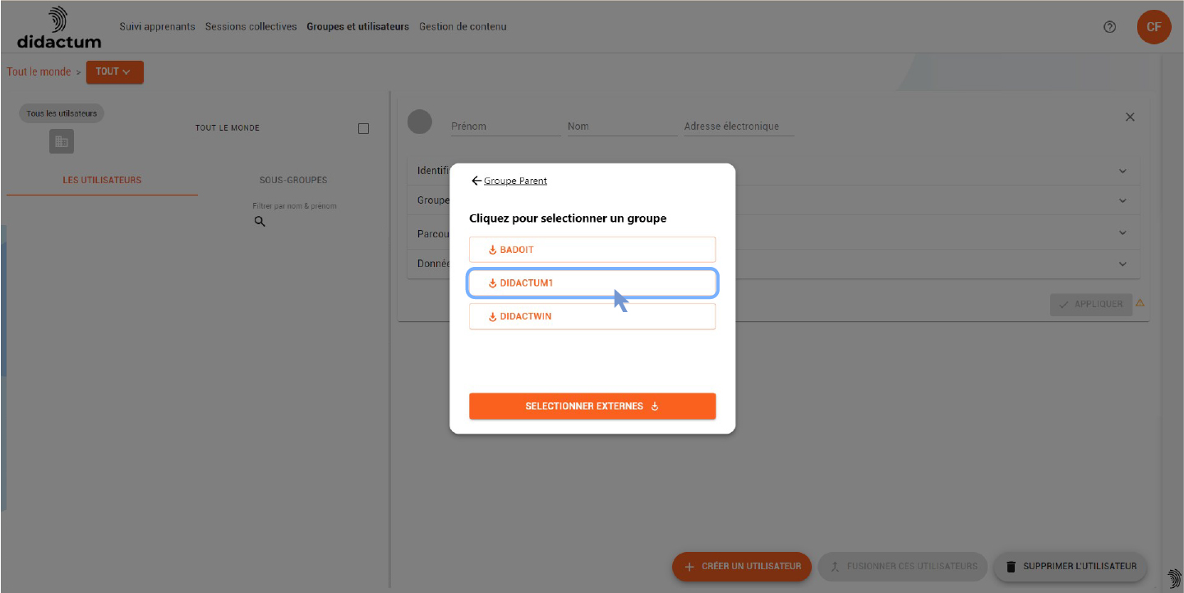Click the table view icon under Tous les utilisateurs
Viewport: 1184px width, 593px height.
pyautogui.click(x=62, y=141)
